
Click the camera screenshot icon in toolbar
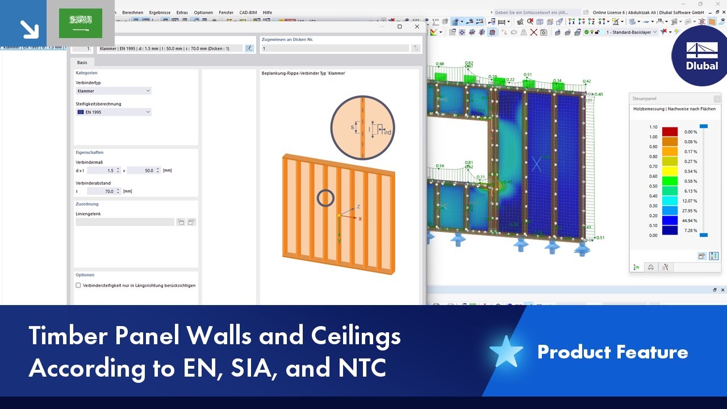[544, 32]
